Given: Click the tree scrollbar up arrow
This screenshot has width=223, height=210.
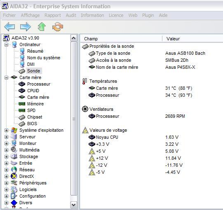Looking at the screenshot, I should (74, 38).
